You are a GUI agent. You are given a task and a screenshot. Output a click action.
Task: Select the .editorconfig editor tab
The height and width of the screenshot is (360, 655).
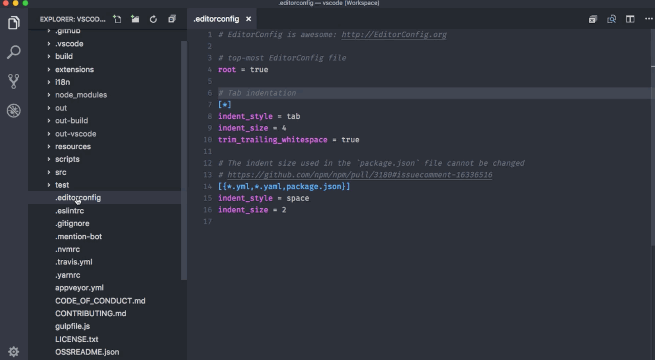click(216, 19)
